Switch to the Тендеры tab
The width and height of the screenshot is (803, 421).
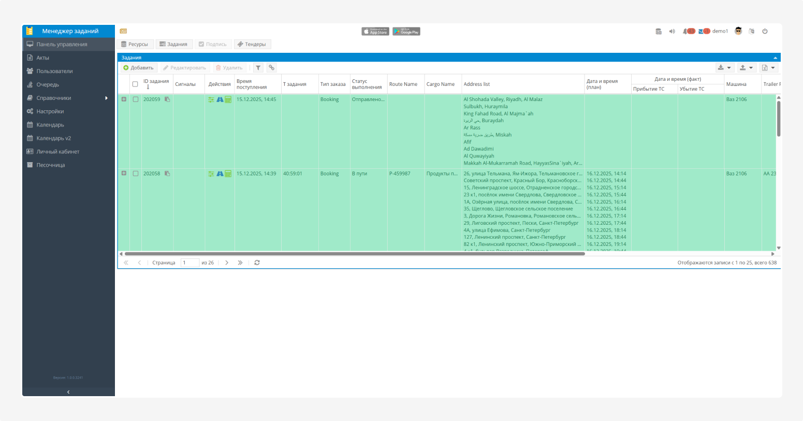[x=252, y=45]
